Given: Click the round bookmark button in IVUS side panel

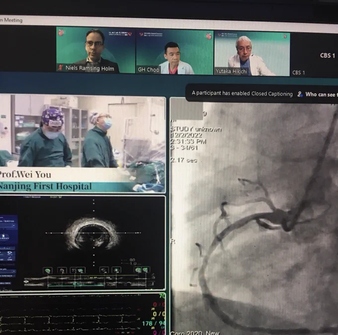Looking at the screenshot, I should pyautogui.click(x=3, y=237).
